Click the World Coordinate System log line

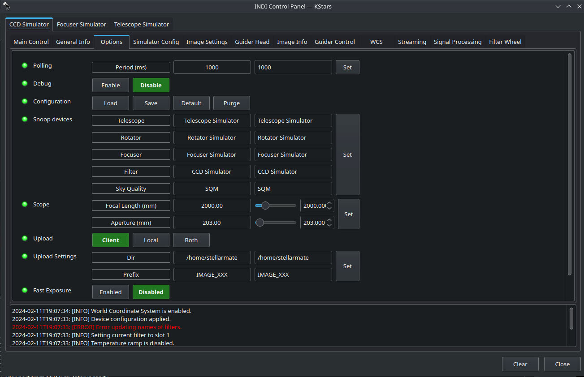(102, 311)
